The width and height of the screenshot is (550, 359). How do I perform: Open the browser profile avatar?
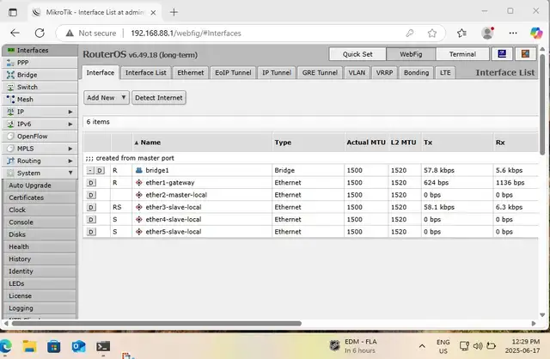487,33
